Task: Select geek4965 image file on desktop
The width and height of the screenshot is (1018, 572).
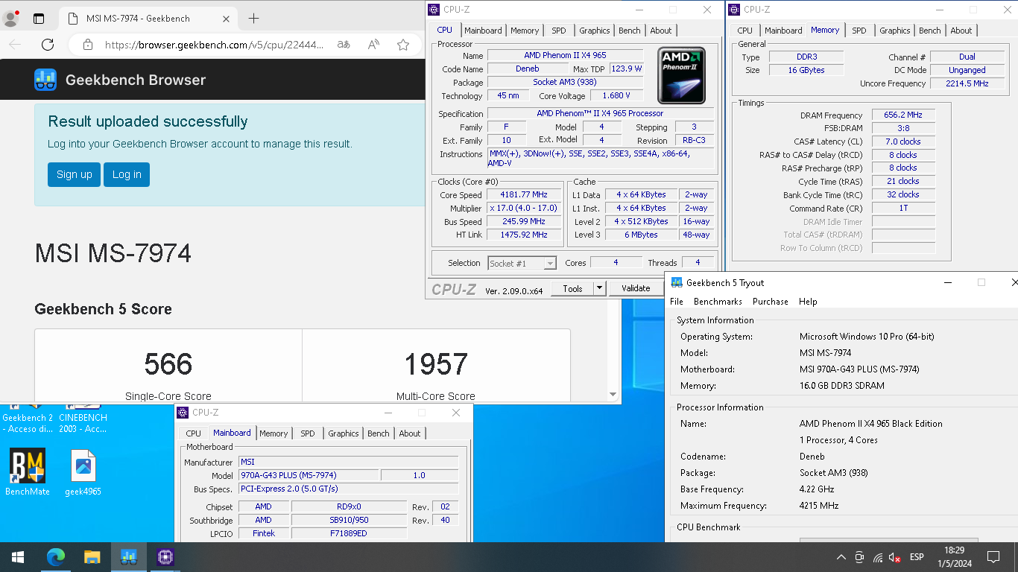Action: point(83,472)
